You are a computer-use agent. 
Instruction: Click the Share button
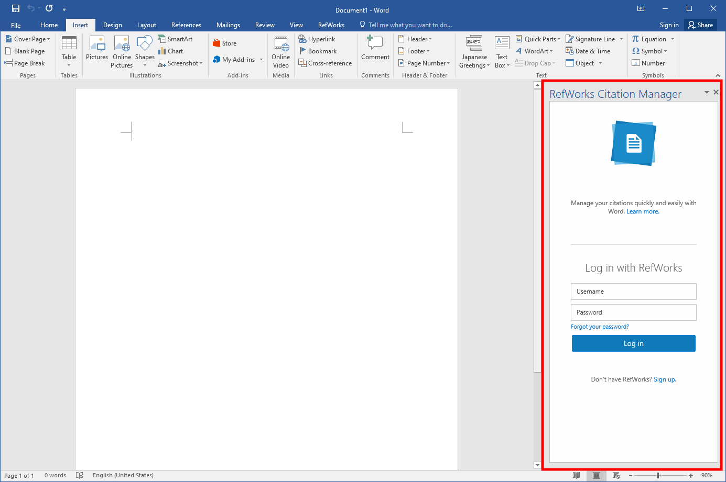coord(701,25)
